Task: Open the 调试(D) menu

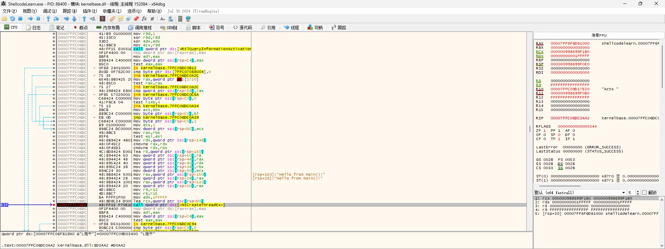Action: point(50,11)
